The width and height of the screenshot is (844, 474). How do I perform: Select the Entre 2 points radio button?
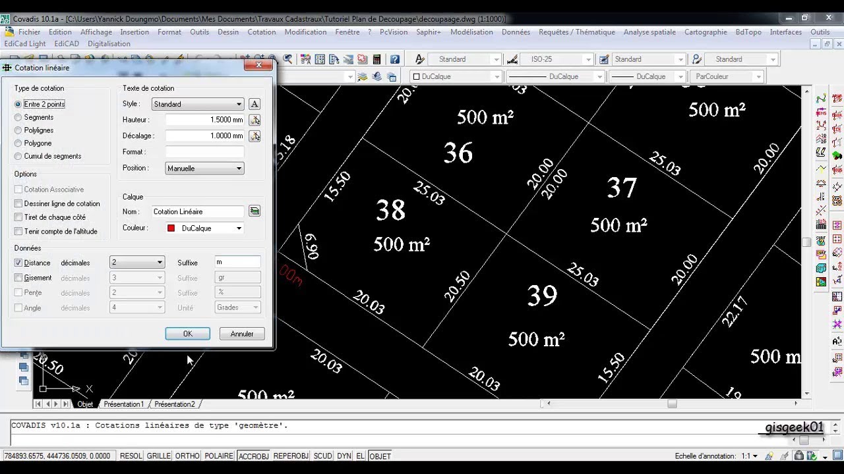[x=18, y=104]
